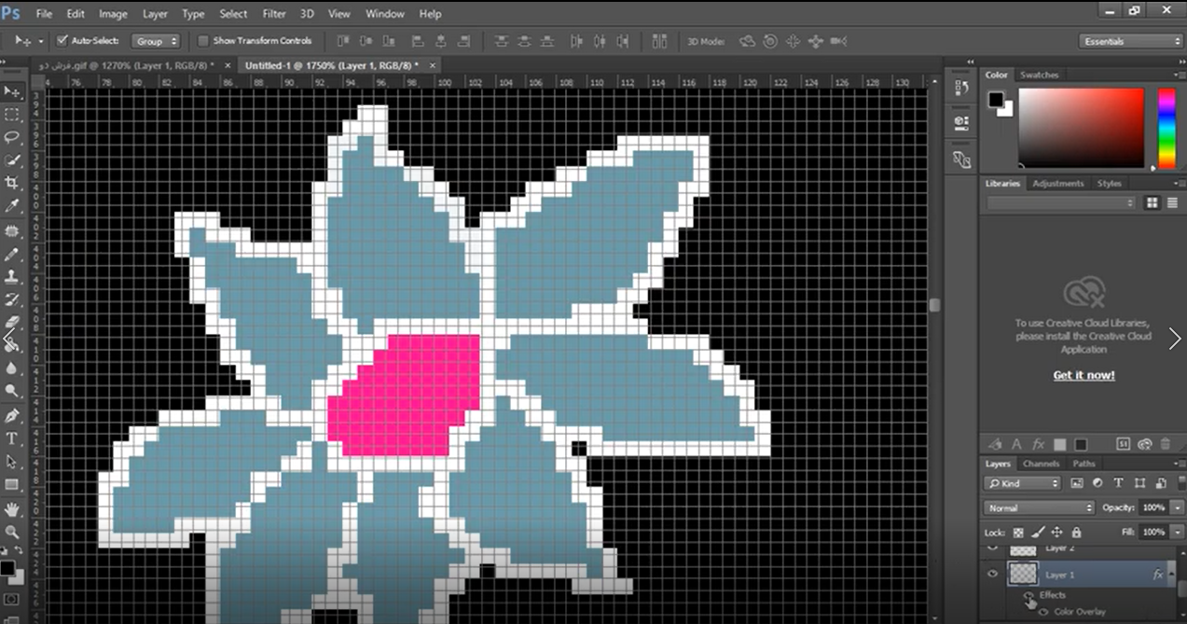Select the Zoom magnifier tool

tap(12, 532)
